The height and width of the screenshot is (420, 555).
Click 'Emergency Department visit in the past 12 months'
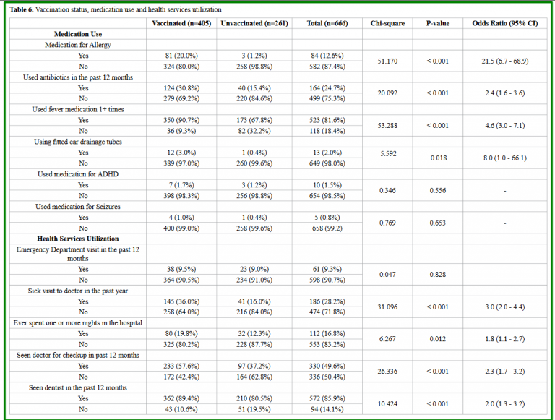tap(78, 254)
